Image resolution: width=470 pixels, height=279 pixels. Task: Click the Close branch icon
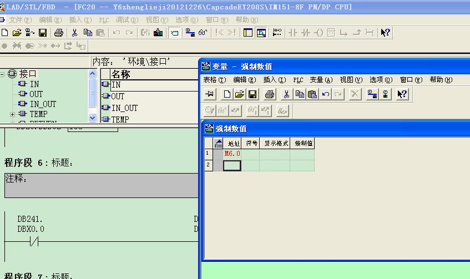pyautogui.click(x=357, y=33)
